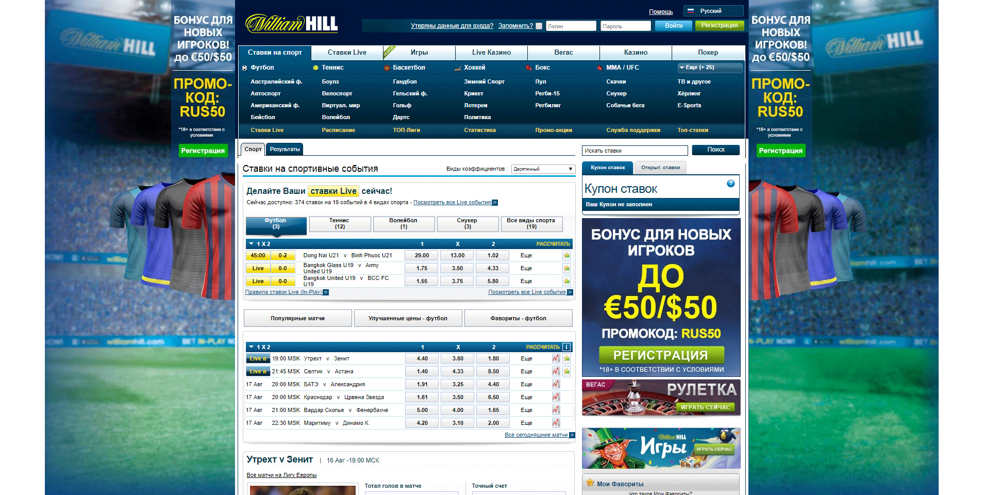
Task: Open the Покер tab
Action: pyautogui.click(x=708, y=53)
